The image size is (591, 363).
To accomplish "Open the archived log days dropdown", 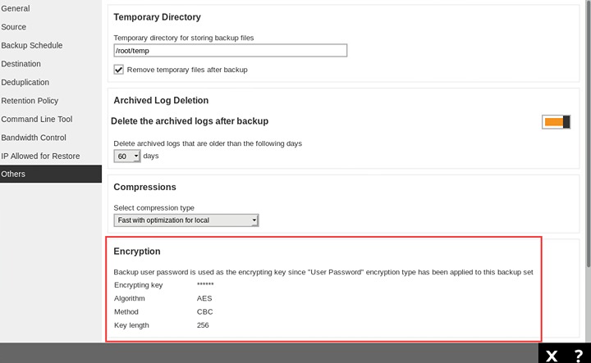I will click(x=127, y=156).
